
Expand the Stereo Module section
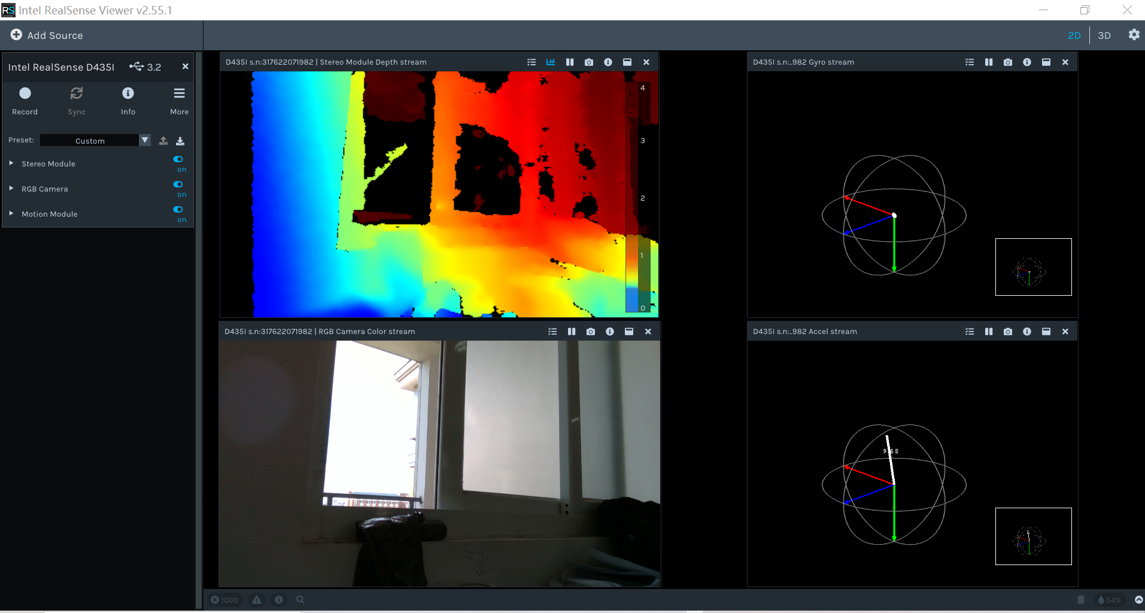(x=11, y=163)
